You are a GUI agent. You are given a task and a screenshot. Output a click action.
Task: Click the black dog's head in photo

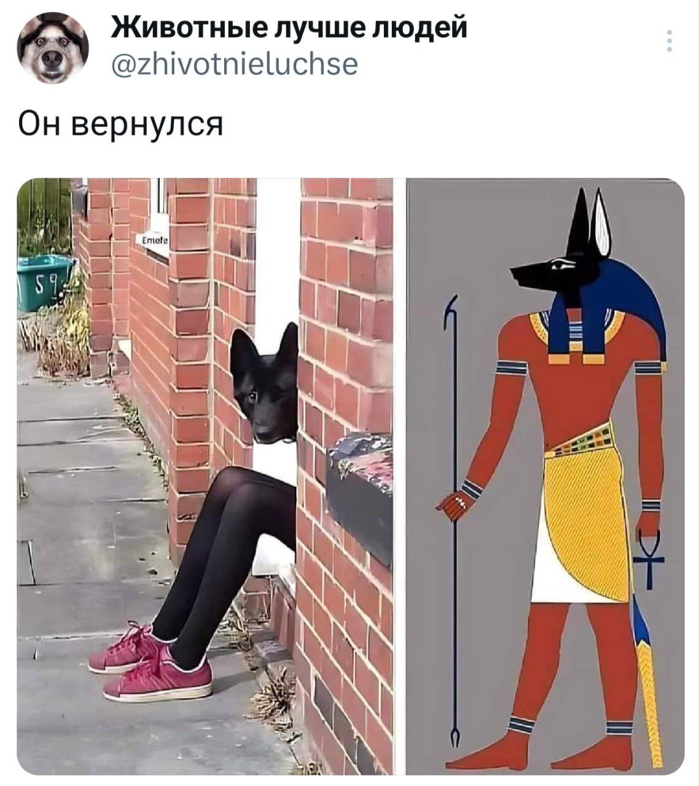pyautogui.click(x=264, y=385)
